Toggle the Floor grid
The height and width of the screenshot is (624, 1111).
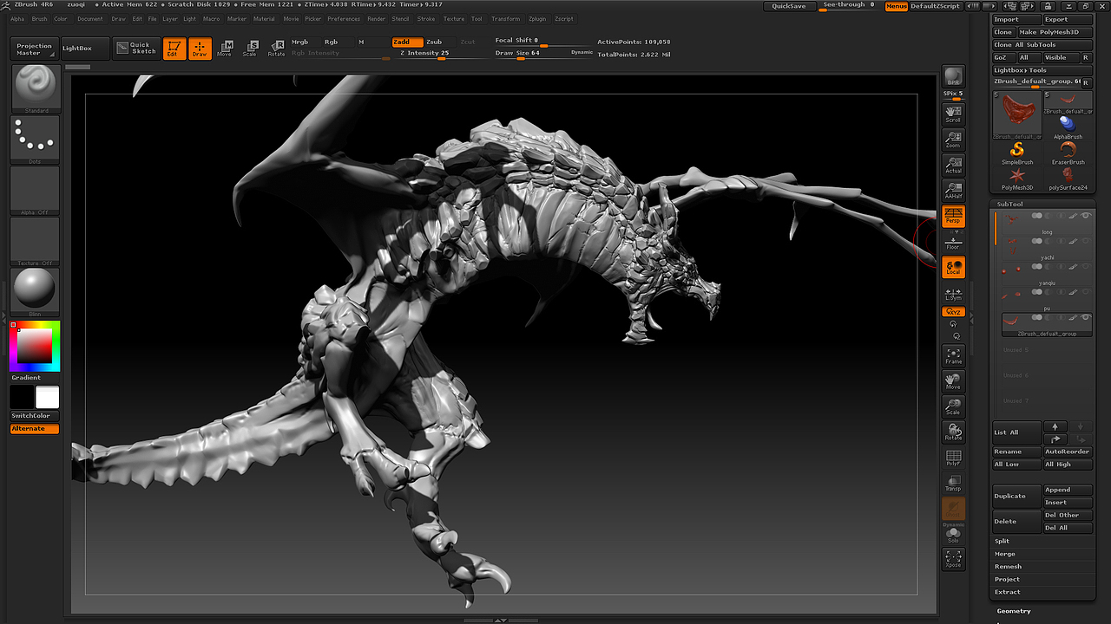click(x=953, y=243)
